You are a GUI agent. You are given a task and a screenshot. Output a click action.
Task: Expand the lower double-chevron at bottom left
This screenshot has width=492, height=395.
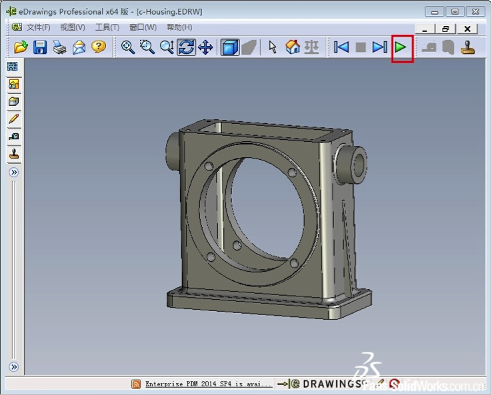point(13,367)
